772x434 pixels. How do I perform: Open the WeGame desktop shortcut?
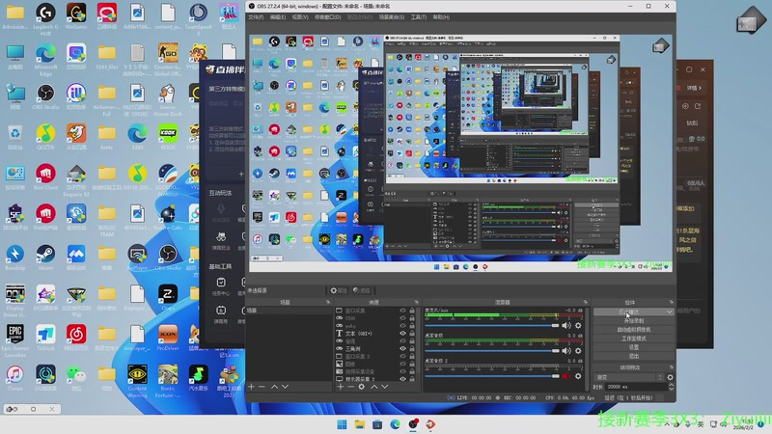(76, 15)
